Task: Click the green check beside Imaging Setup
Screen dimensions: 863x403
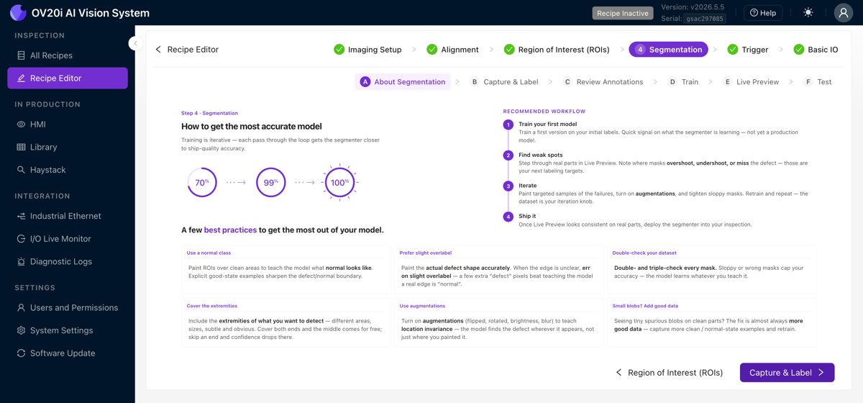Action: (x=339, y=50)
